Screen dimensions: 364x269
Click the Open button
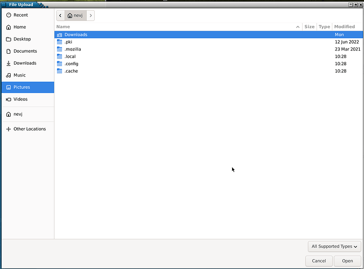pos(347,261)
